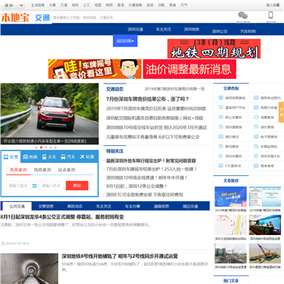
Task: Click the tunnel thumbnail for 8号线 article
Action: 29,268
